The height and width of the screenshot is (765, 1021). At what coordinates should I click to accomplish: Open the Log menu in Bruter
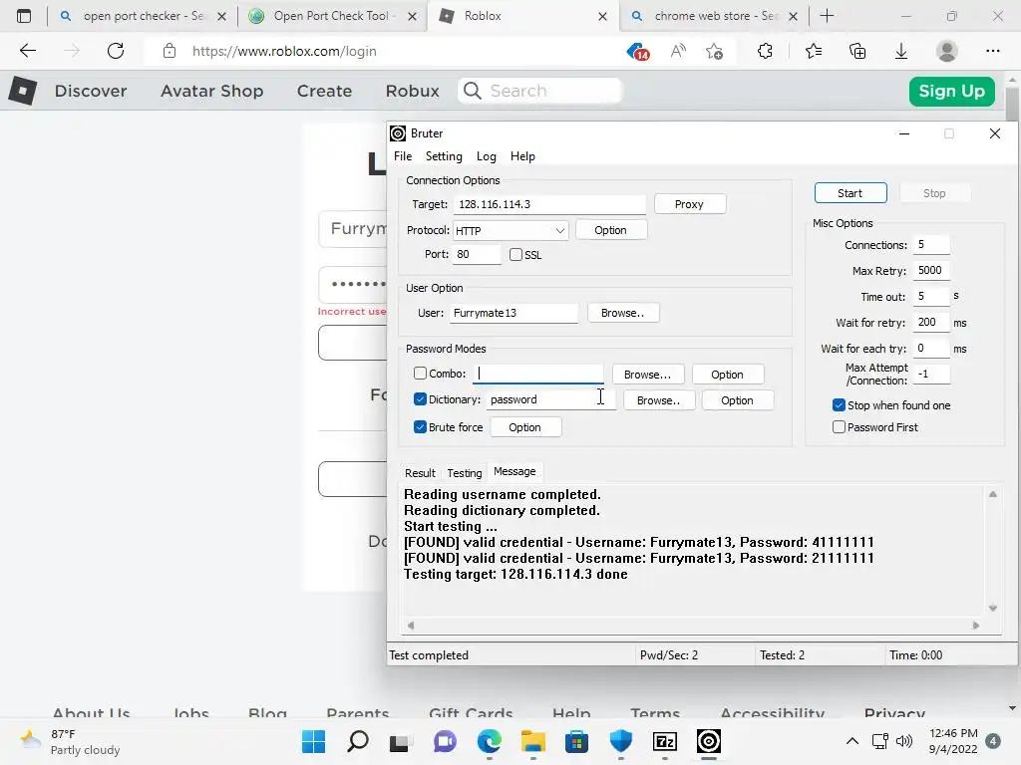click(x=486, y=156)
